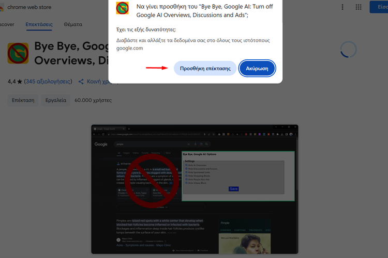Click the Chrome Web Store logo
This screenshot has width=388, height=258.
3,7
